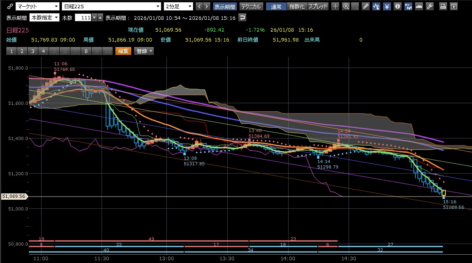Click the crosshair plus icon

(x=335, y=6)
